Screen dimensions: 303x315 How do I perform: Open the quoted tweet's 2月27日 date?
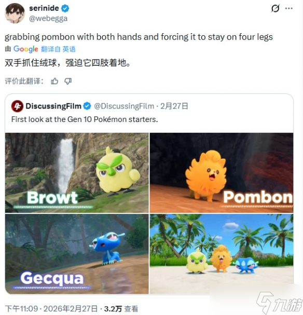click(x=174, y=106)
